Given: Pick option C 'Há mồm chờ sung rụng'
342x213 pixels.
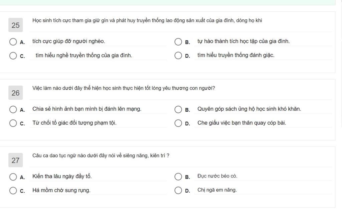Looking at the screenshot, I should [x=13, y=190].
